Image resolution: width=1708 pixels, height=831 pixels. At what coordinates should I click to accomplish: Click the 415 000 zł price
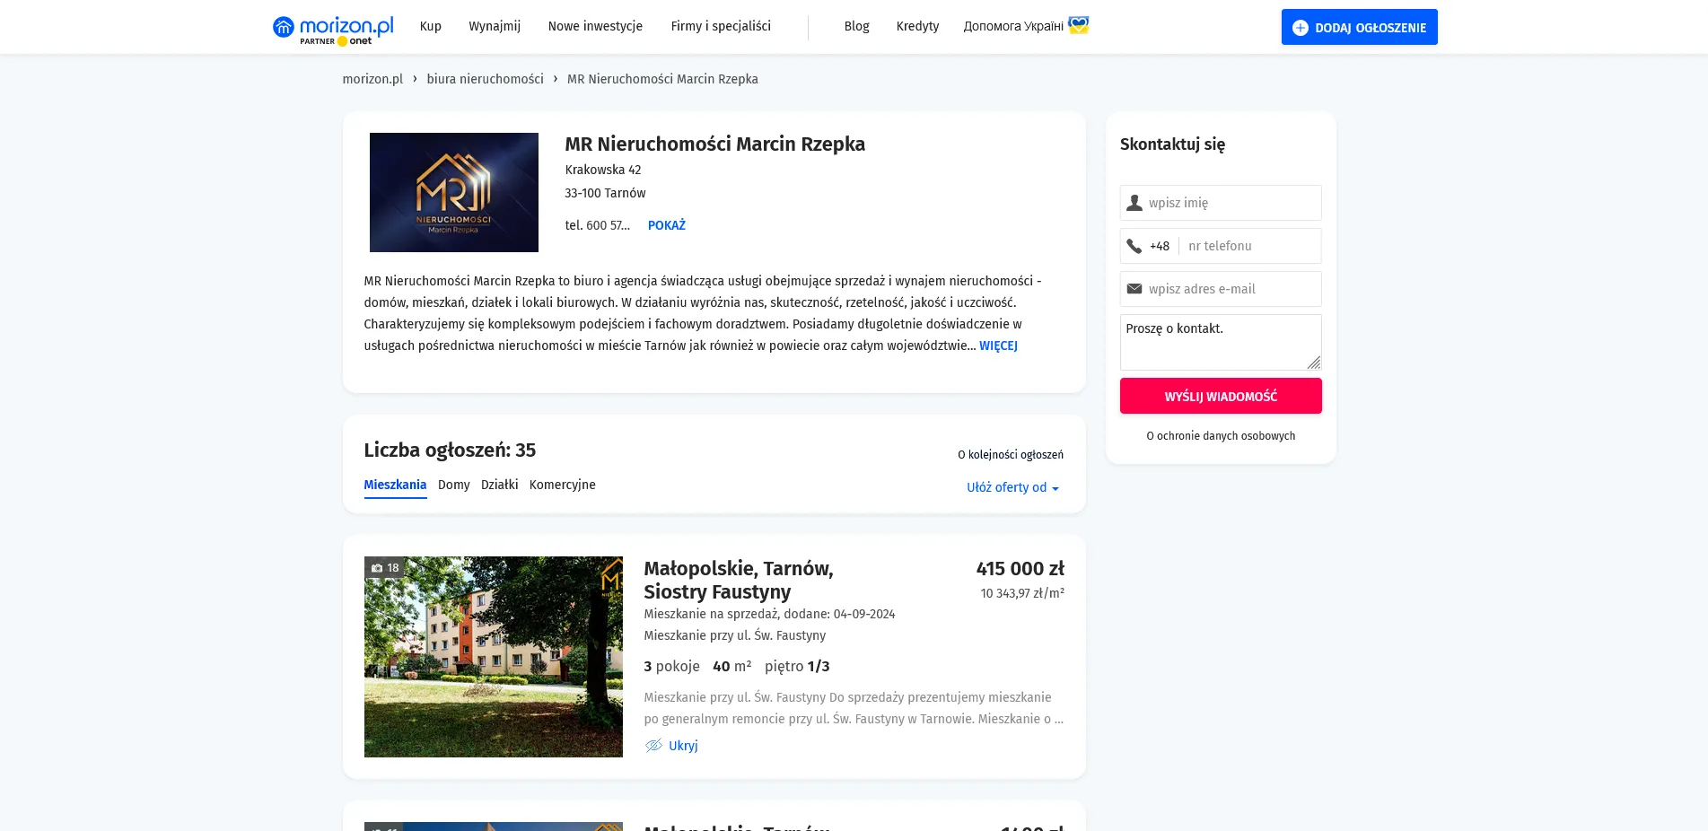pyautogui.click(x=1020, y=568)
